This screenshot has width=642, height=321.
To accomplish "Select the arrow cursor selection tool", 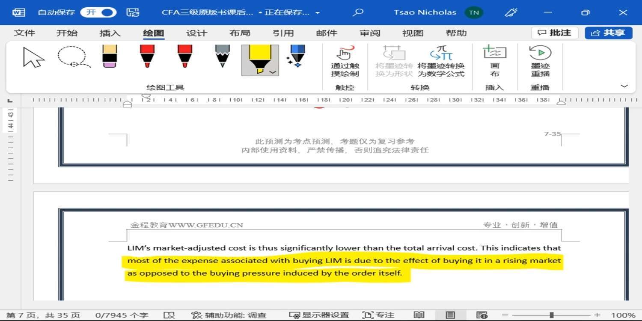I will (33, 58).
